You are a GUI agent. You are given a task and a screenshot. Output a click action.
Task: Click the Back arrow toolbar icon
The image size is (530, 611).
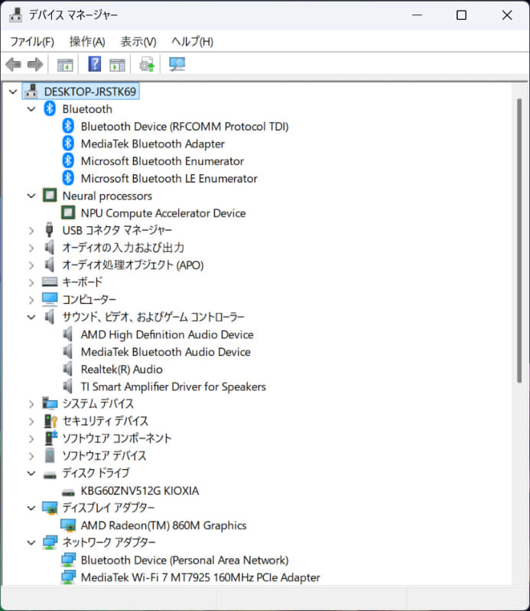[14, 64]
